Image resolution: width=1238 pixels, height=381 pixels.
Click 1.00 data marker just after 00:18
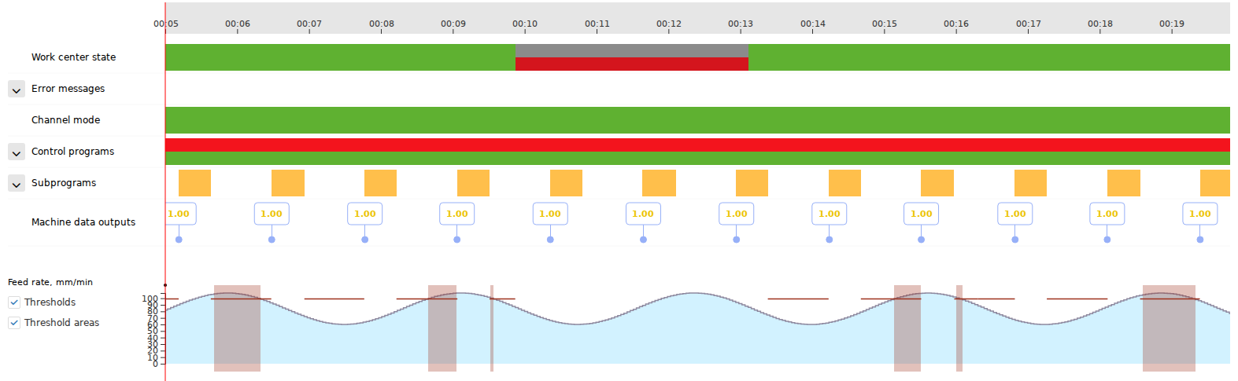[x=1107, y=214]
